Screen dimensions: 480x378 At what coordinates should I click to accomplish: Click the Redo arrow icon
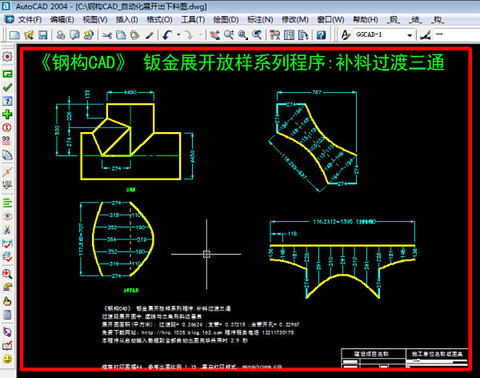tap(189, 35)
